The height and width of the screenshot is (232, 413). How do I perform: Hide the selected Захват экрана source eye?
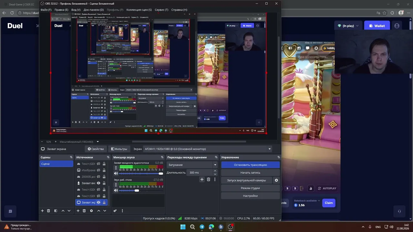[x=98, y=202]
